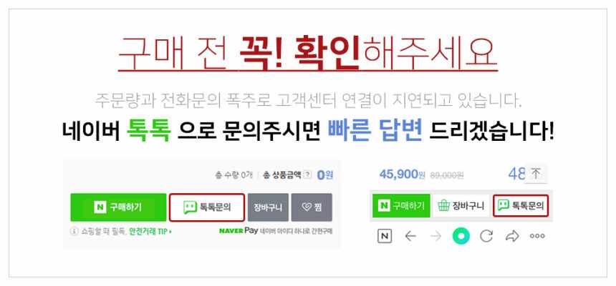Click the N home icon in browser bar
This screenshot has height=286, width=616.
(x=385, y=236)
